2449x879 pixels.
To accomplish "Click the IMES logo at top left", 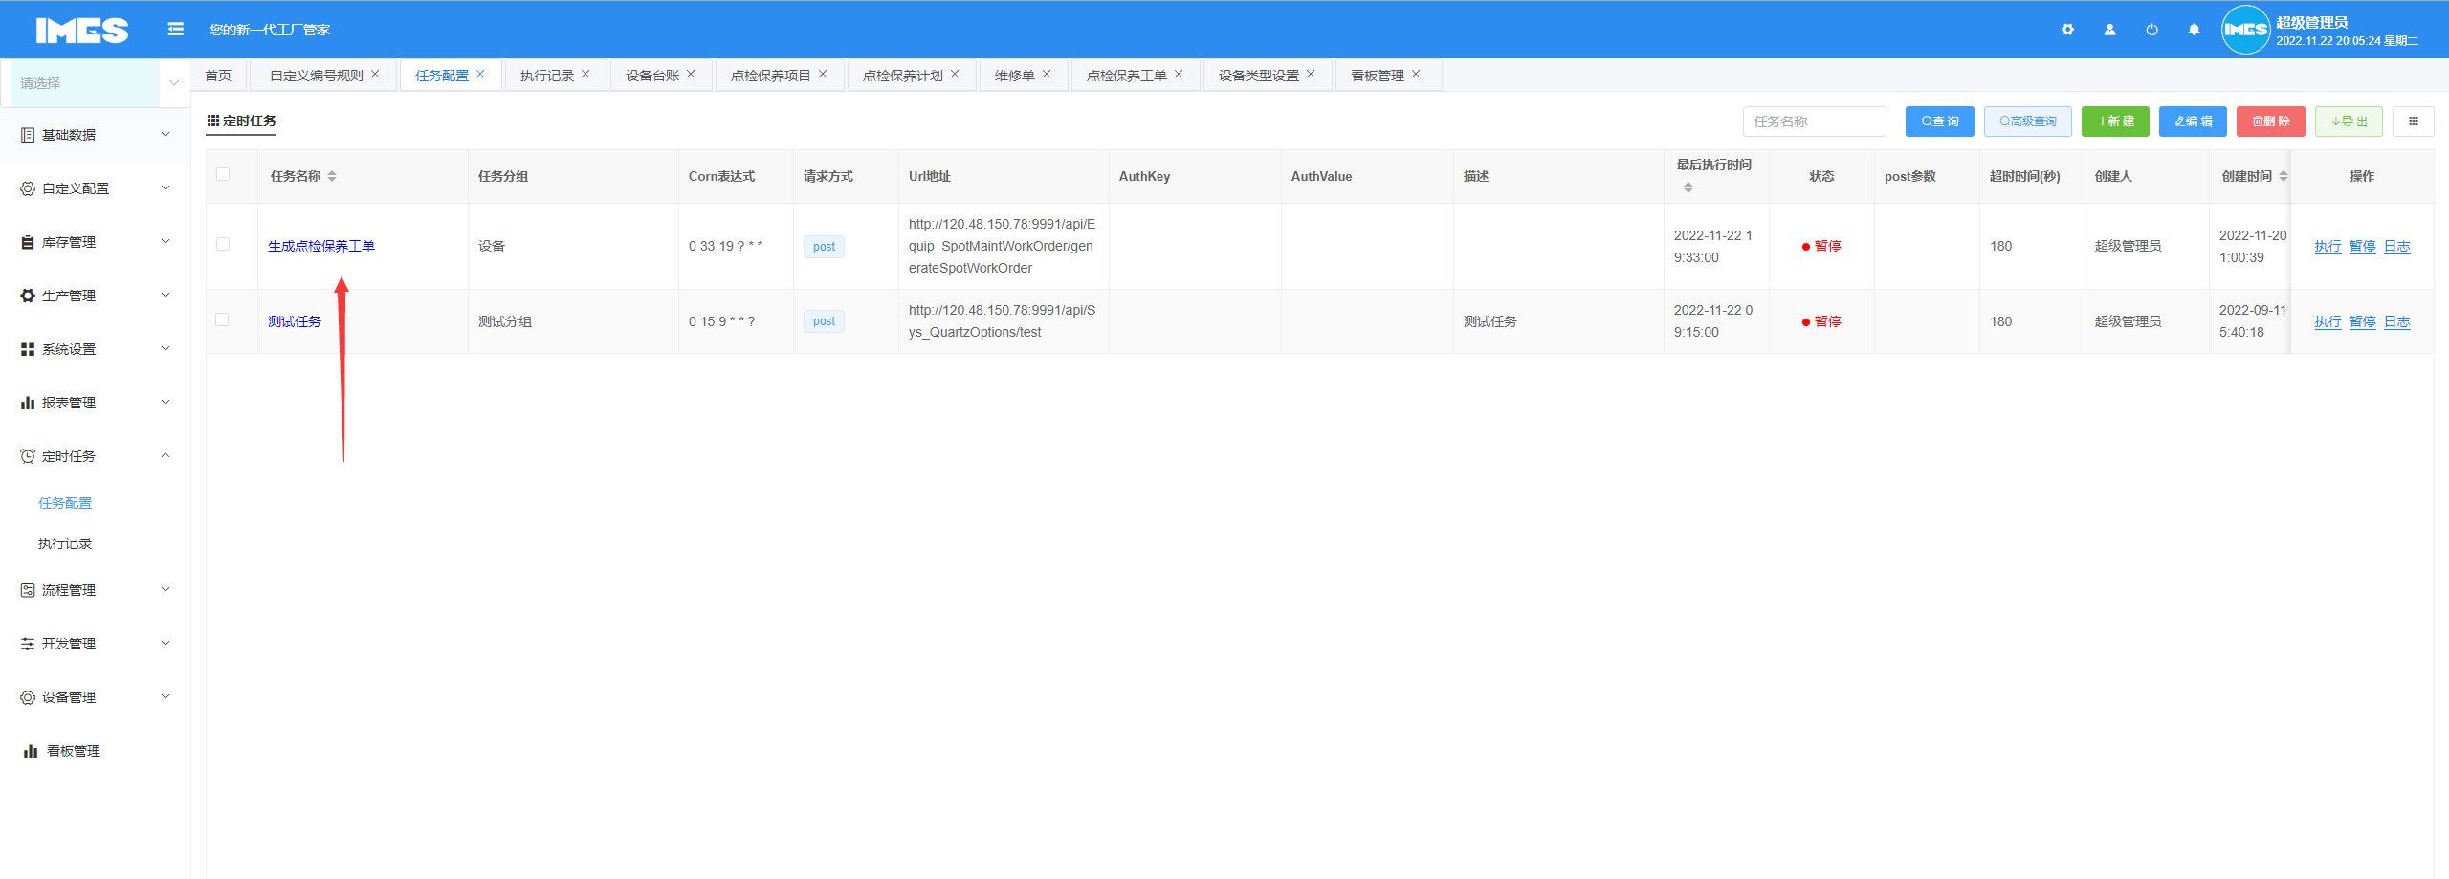I will [82, 31].
